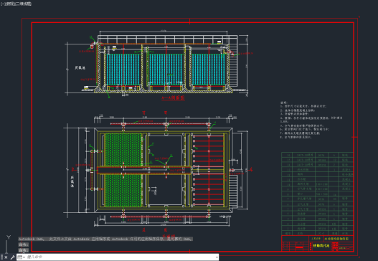Select the UCS Y-axis icon

tap(9, 237)
